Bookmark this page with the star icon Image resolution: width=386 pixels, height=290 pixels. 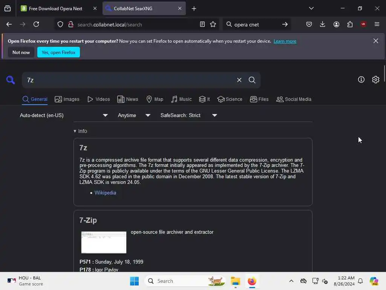click(213, 25)
